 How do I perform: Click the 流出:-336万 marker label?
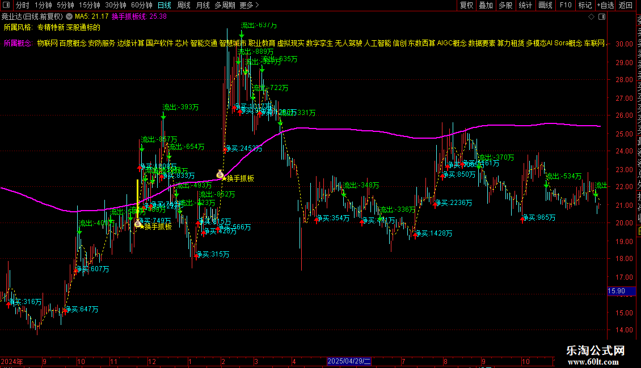coord(397,209)
